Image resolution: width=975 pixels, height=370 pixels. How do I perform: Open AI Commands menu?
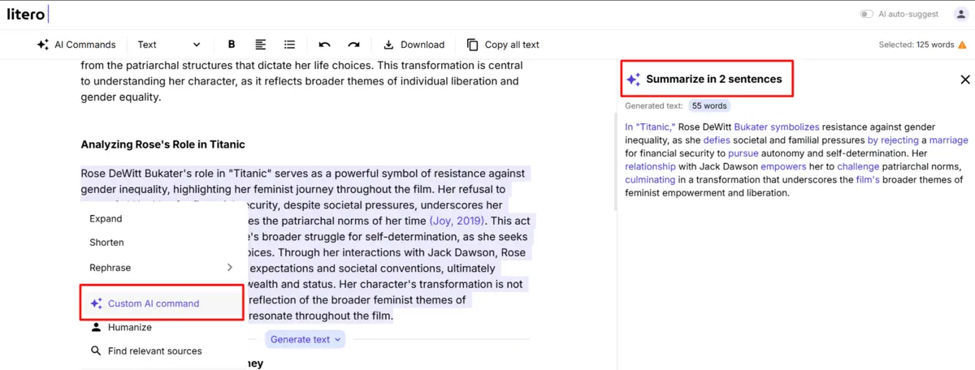point(76,45)
